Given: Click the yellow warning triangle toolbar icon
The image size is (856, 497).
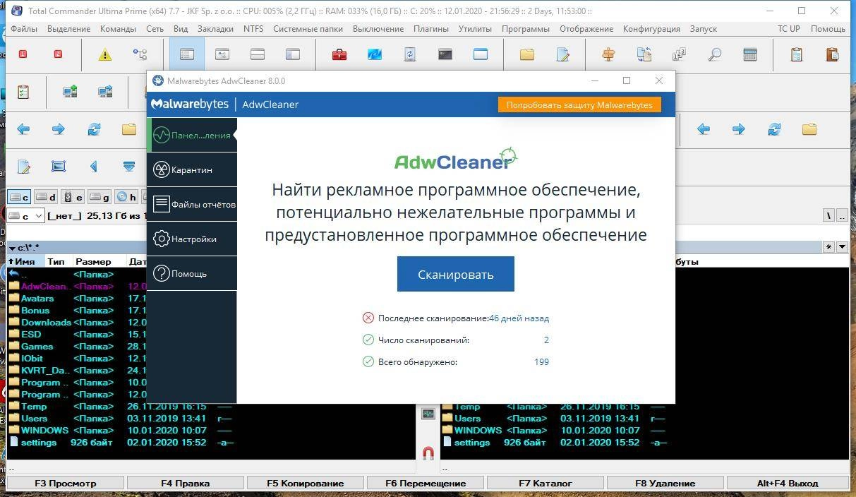Looking at the screenshot, I should tap(105, 54).
